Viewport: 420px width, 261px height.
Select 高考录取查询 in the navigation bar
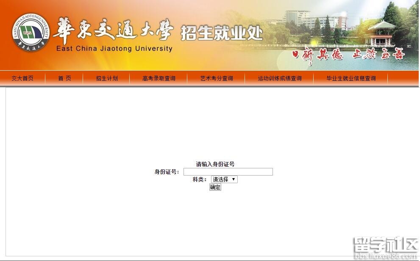point(159,78)
